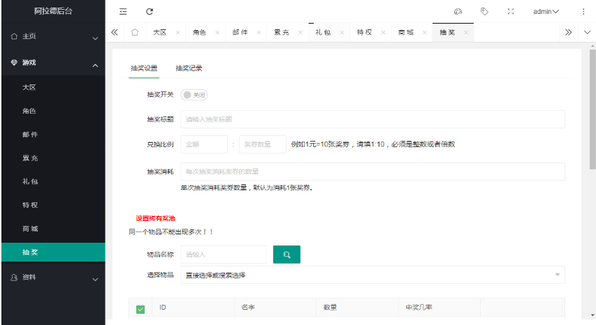Switch to the 礼包 tab
This screenshot has height=325, width=596.
[x=323, y=32]
